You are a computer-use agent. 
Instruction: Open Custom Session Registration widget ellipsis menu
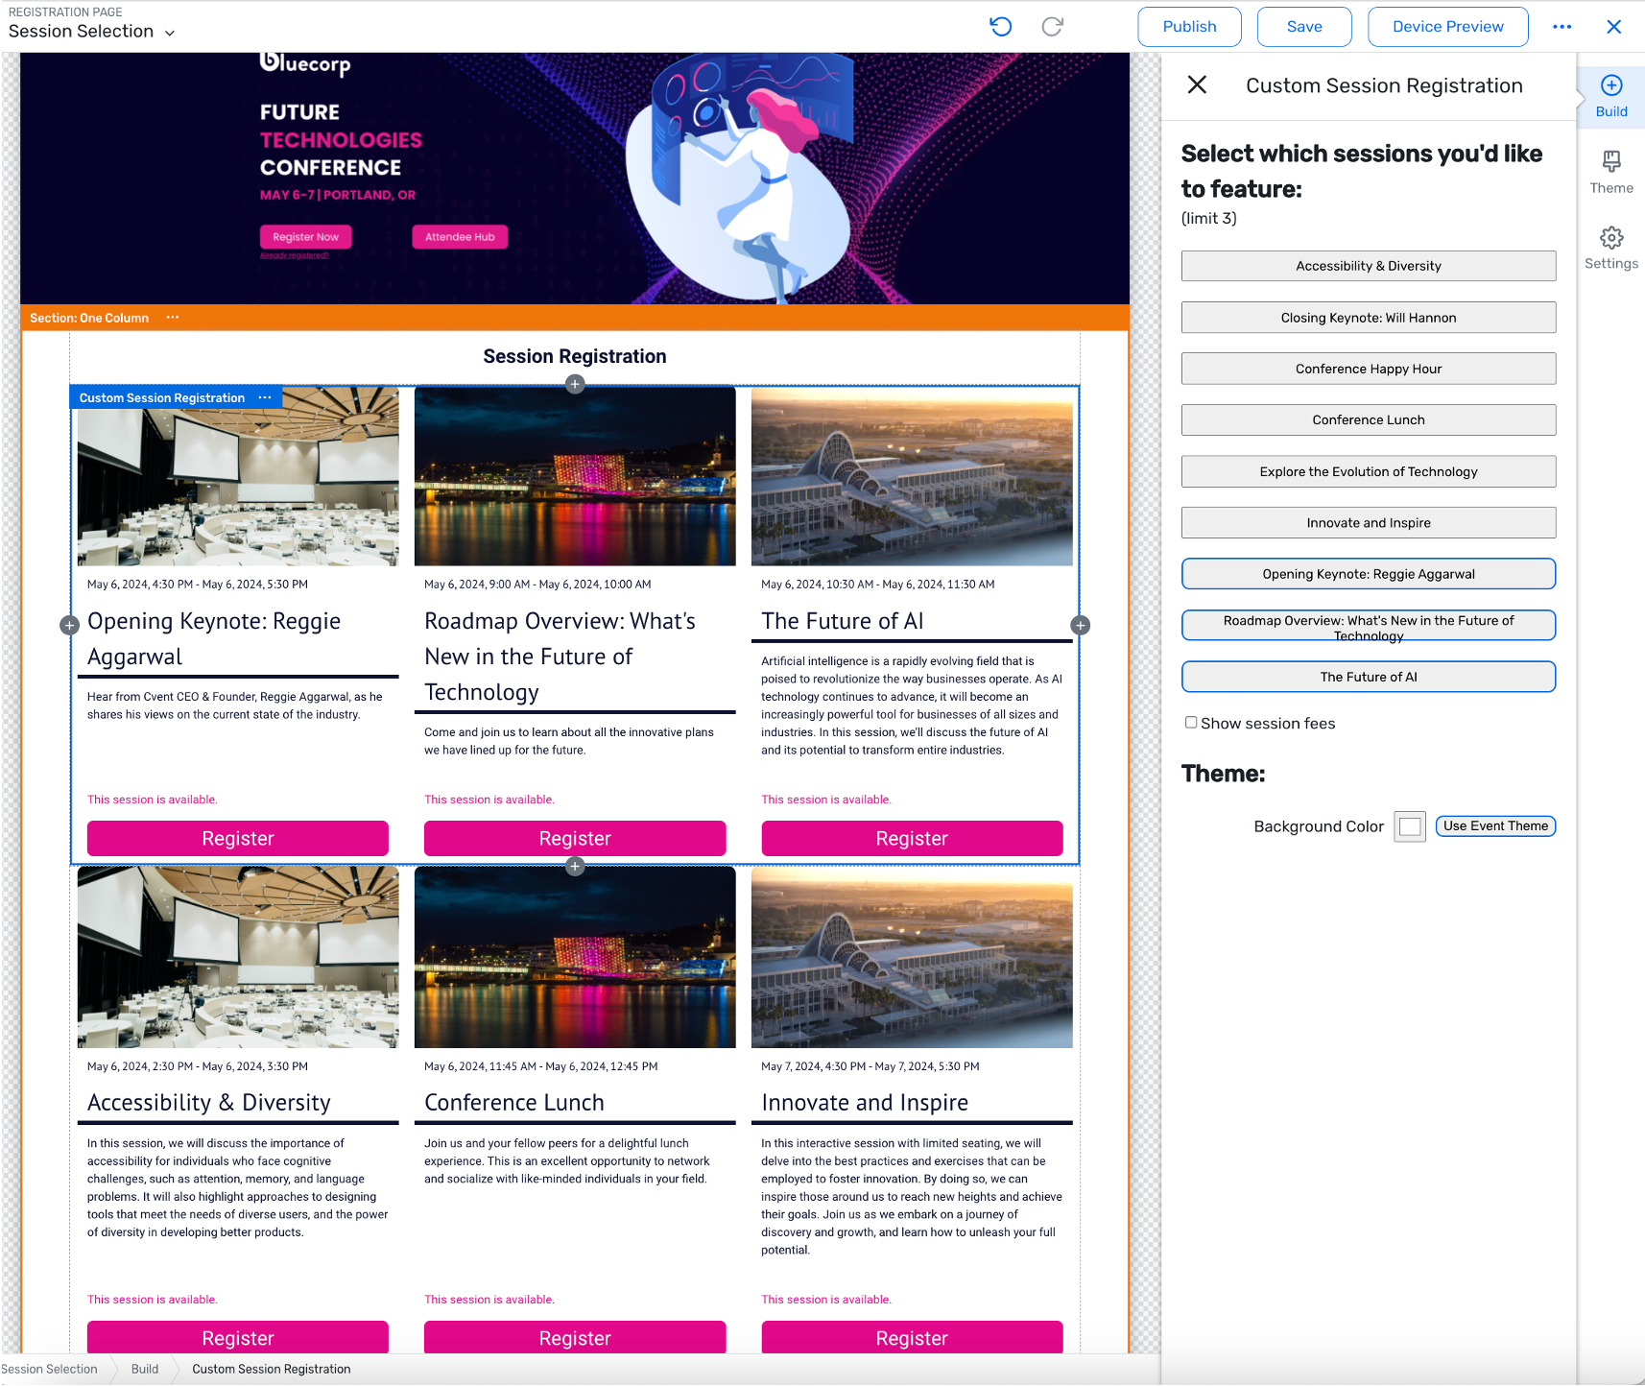click(x=265, y=397)
